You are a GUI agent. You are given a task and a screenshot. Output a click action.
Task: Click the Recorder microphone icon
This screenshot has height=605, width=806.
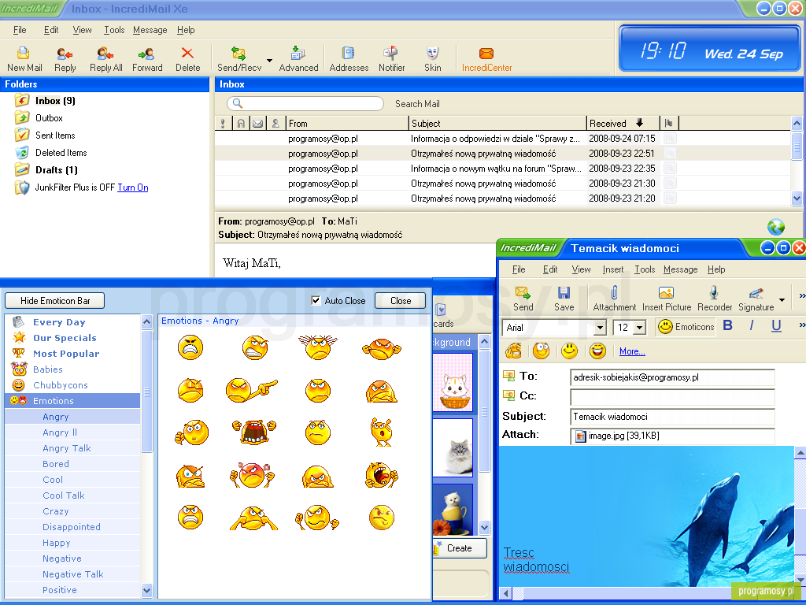pyautogui.click(x=714, y=299)
